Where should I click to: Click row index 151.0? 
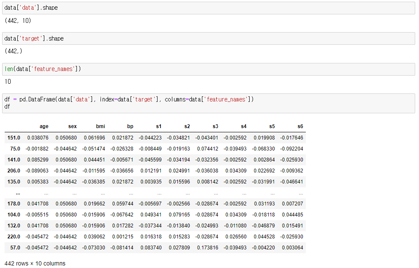(14, 138)
